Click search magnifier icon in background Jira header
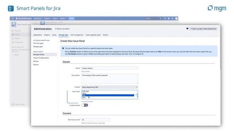This screenshot has width=234, height=131. pos(160,19)
